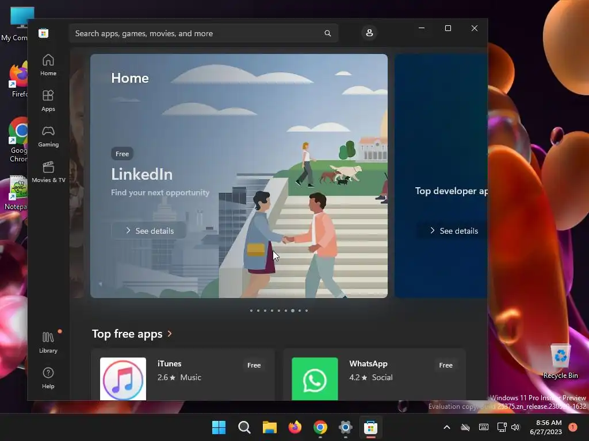The height and width of the screenshot is (441, 589).
Task: Click See details for LinkedIn
Action: [x=149, y=231]
